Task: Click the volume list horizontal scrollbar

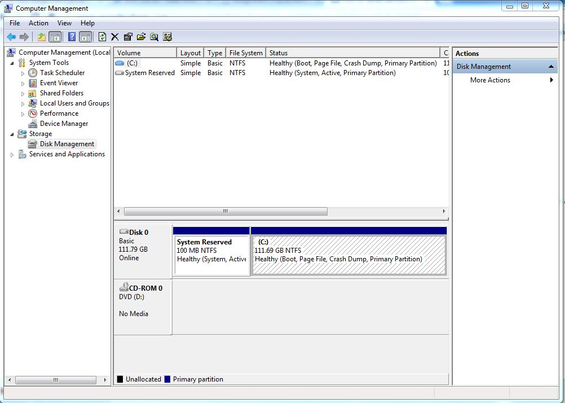Action: pyautogui.click(x=226, y=212)
